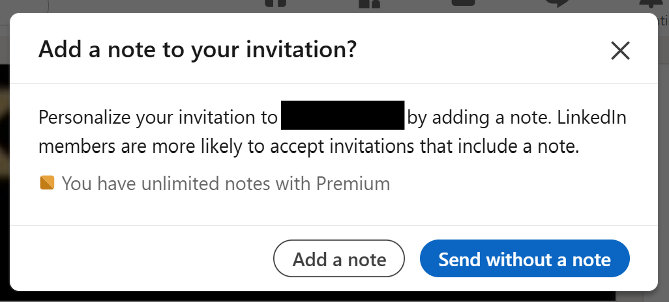Click the dimmed backdrop below the dialog
The image size is (669, 302).
click(x=326, y=297)
